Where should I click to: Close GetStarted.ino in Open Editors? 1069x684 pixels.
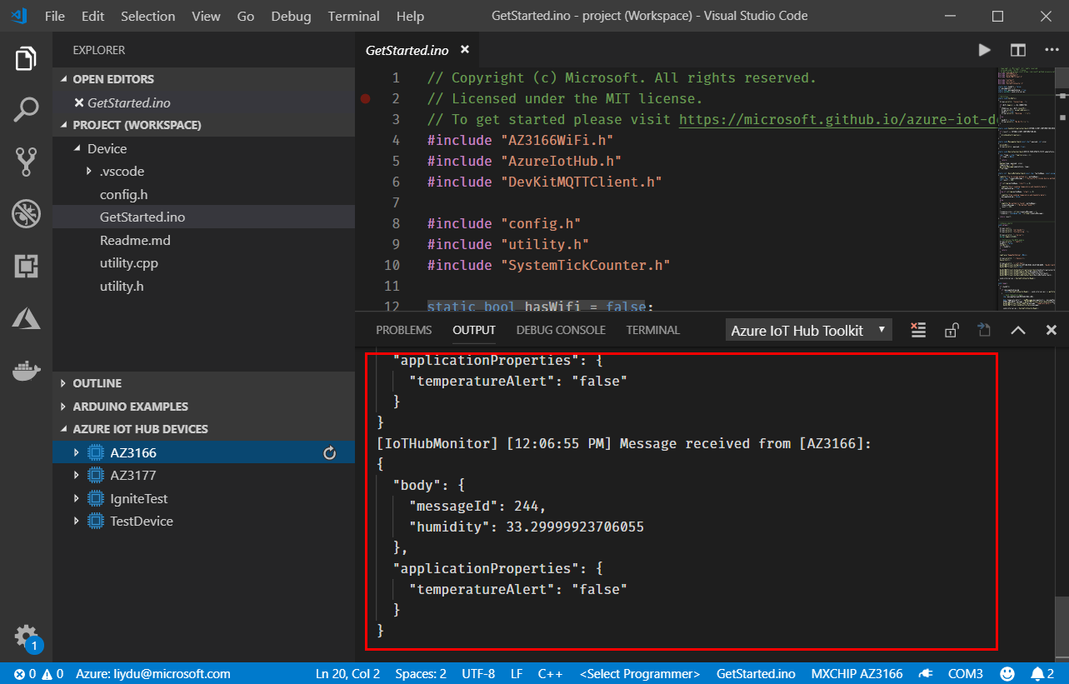(x=79, y=102)
